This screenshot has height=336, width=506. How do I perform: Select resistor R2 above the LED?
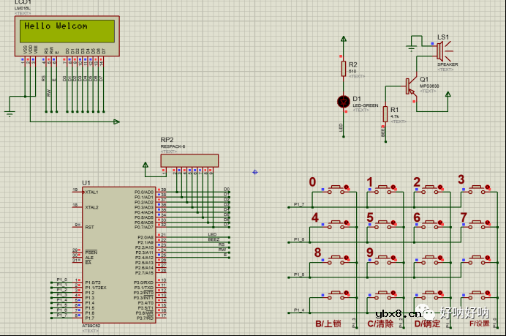(342, 69)
